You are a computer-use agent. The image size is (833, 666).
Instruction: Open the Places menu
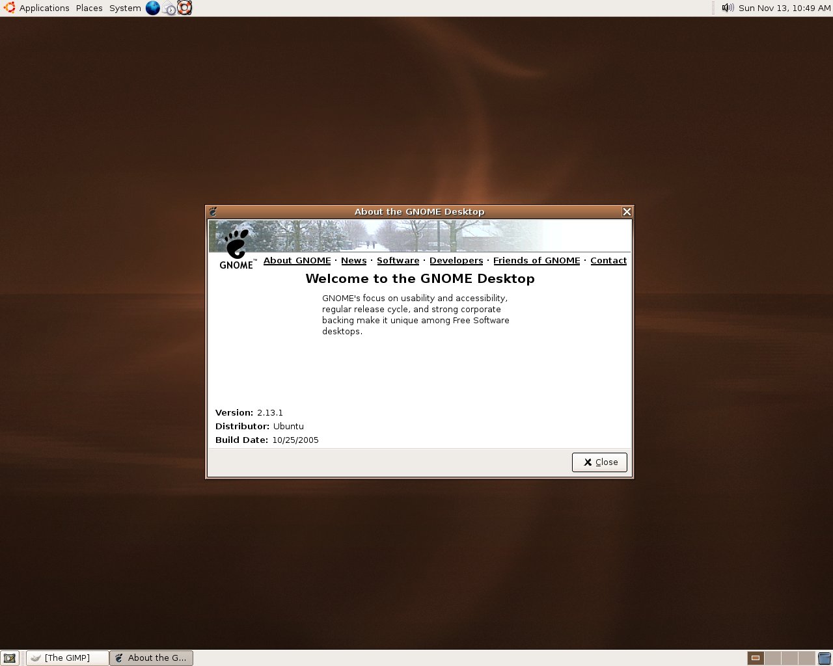89,8
